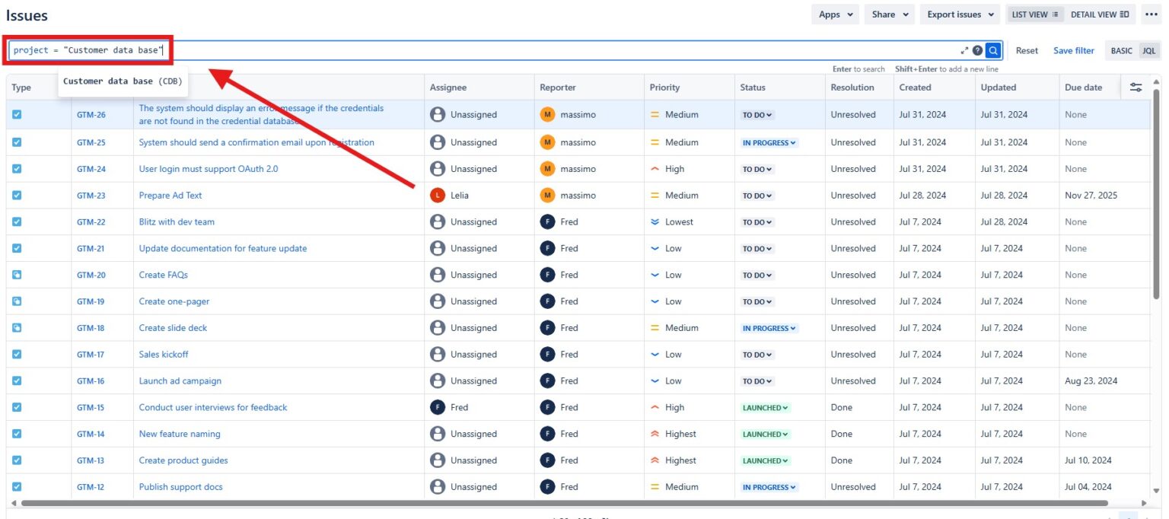Expand the search field with diagonal arrows icon

click(964, 49)
